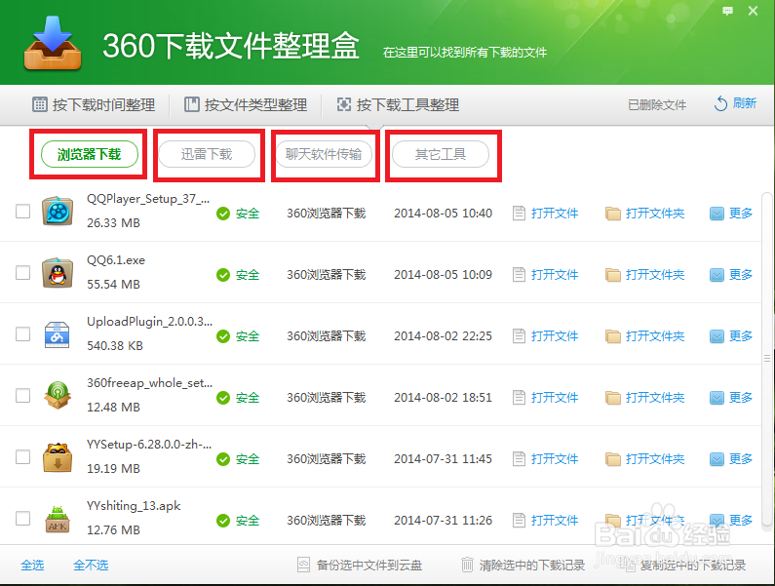Click the file name QQPlayer_Setup_37_...

[148, 199]
